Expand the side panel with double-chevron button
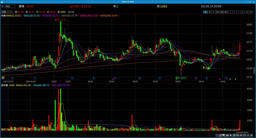 [x=3, y=78]
